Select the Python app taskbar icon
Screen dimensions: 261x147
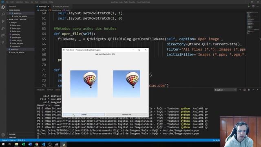[64, 144]
